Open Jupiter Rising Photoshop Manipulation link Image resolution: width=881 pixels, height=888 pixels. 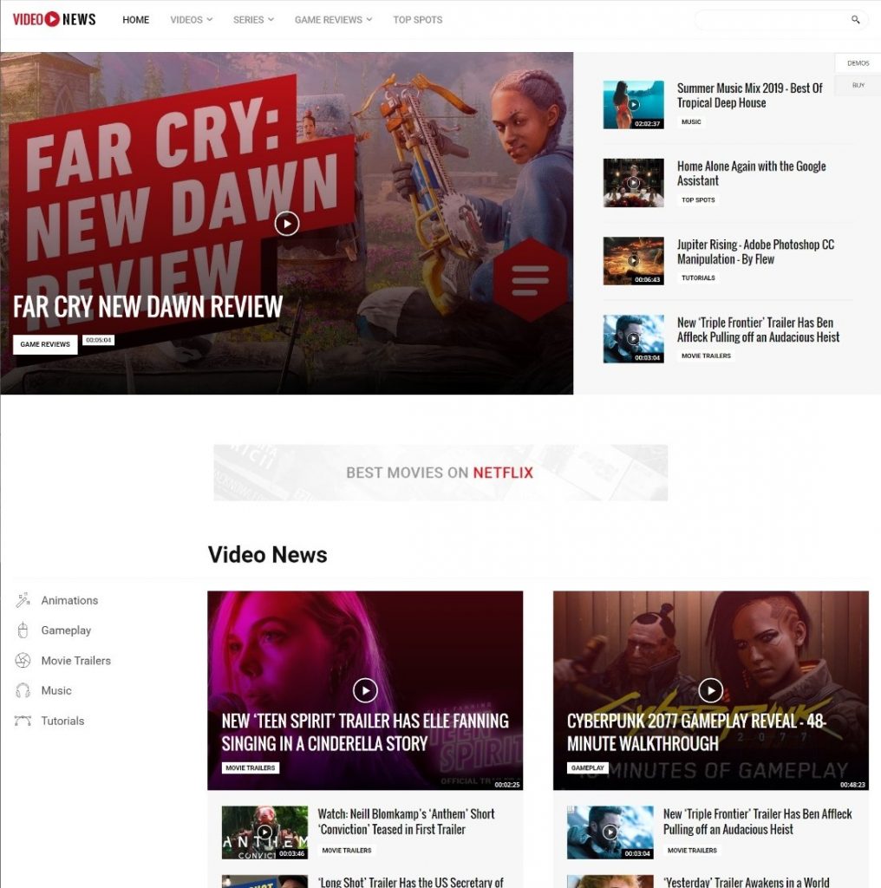[755, 251]
